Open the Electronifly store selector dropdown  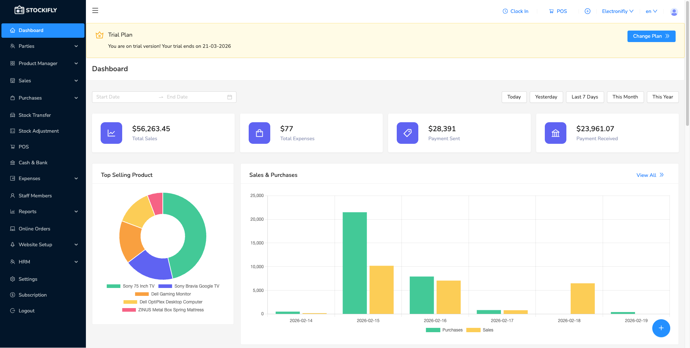pyautogui.click(x=617, y=11)
